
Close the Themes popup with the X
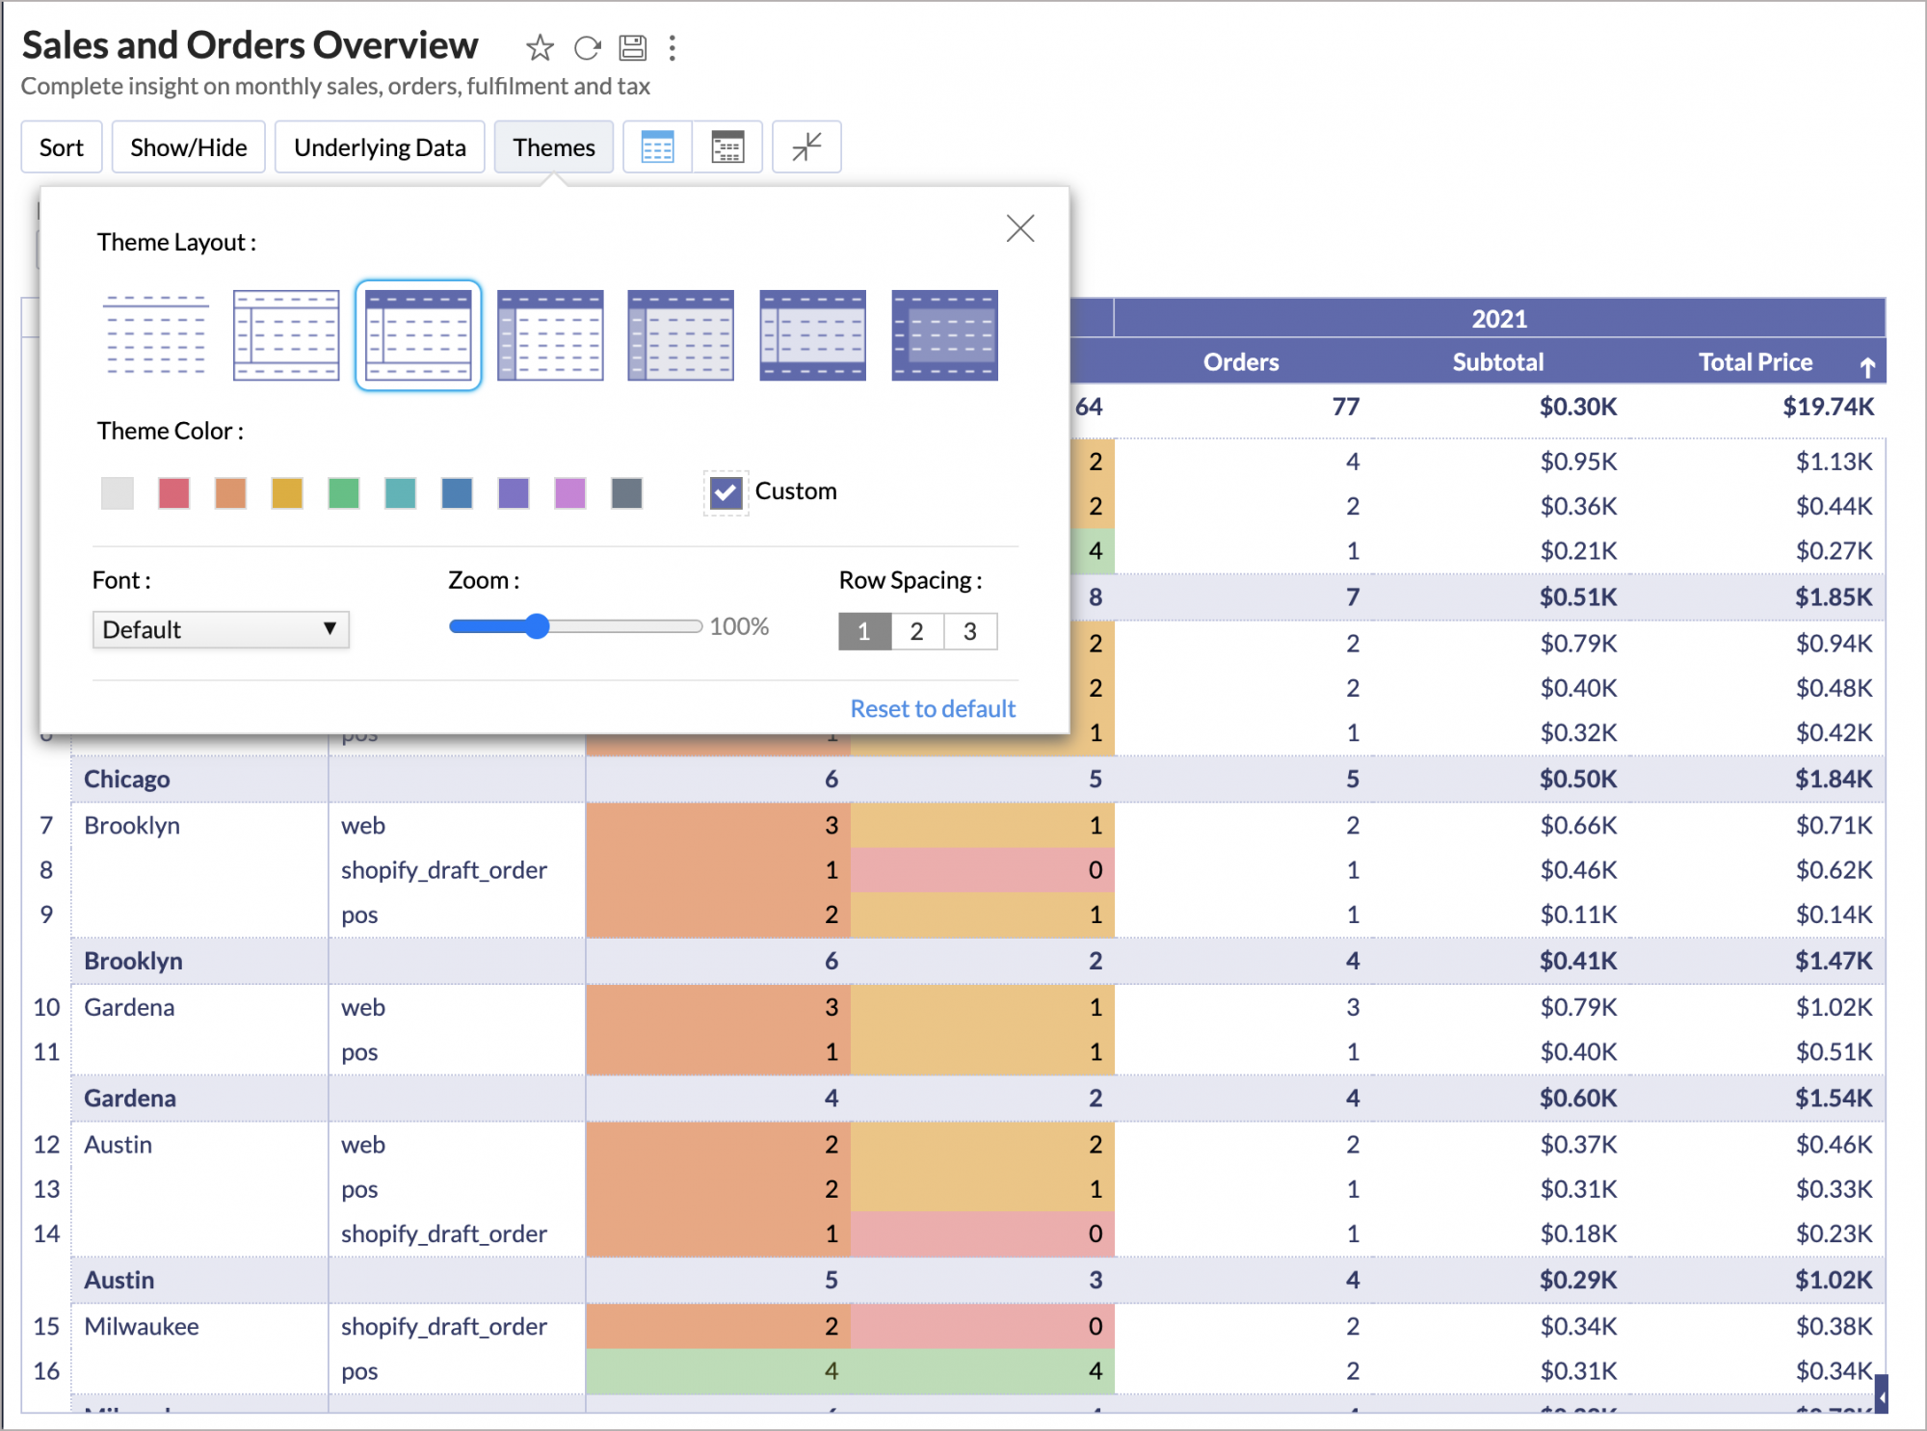pyautogui.click(x=1020, y=228)
